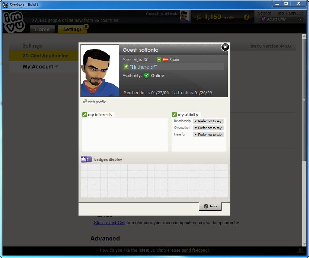
Task: Click Settings link in top right
Action: coord(264,13)
